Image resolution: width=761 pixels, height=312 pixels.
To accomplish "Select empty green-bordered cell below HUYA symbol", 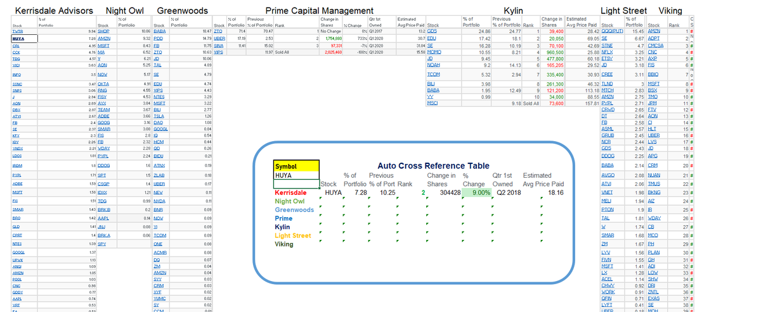I will [296, 184].
